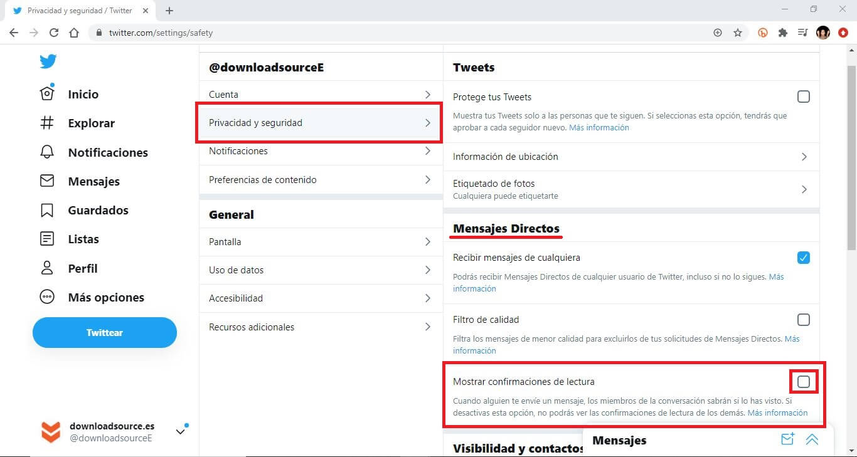This screenshot has width=857, height=457.
Task: Uncheck Recibir mensajes de cualquiera
Action: [803, 257]
